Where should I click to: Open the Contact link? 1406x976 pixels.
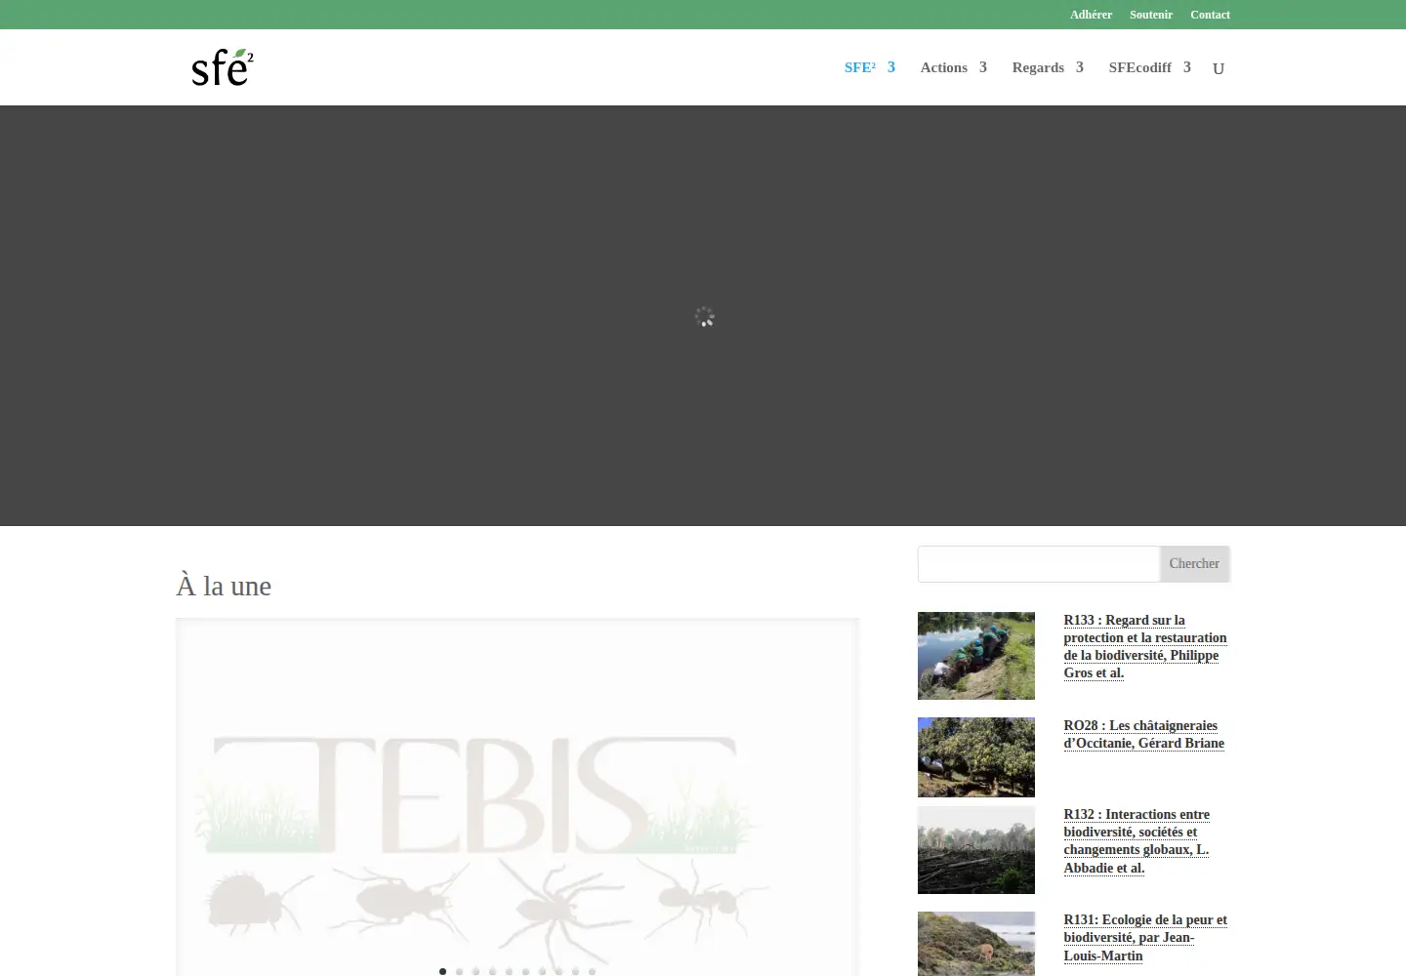tap(1210, 15)
